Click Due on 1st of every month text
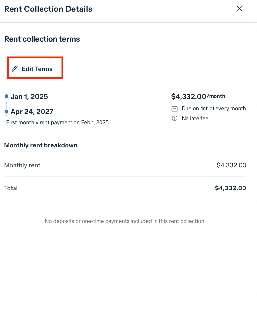 tap(214, 109)
